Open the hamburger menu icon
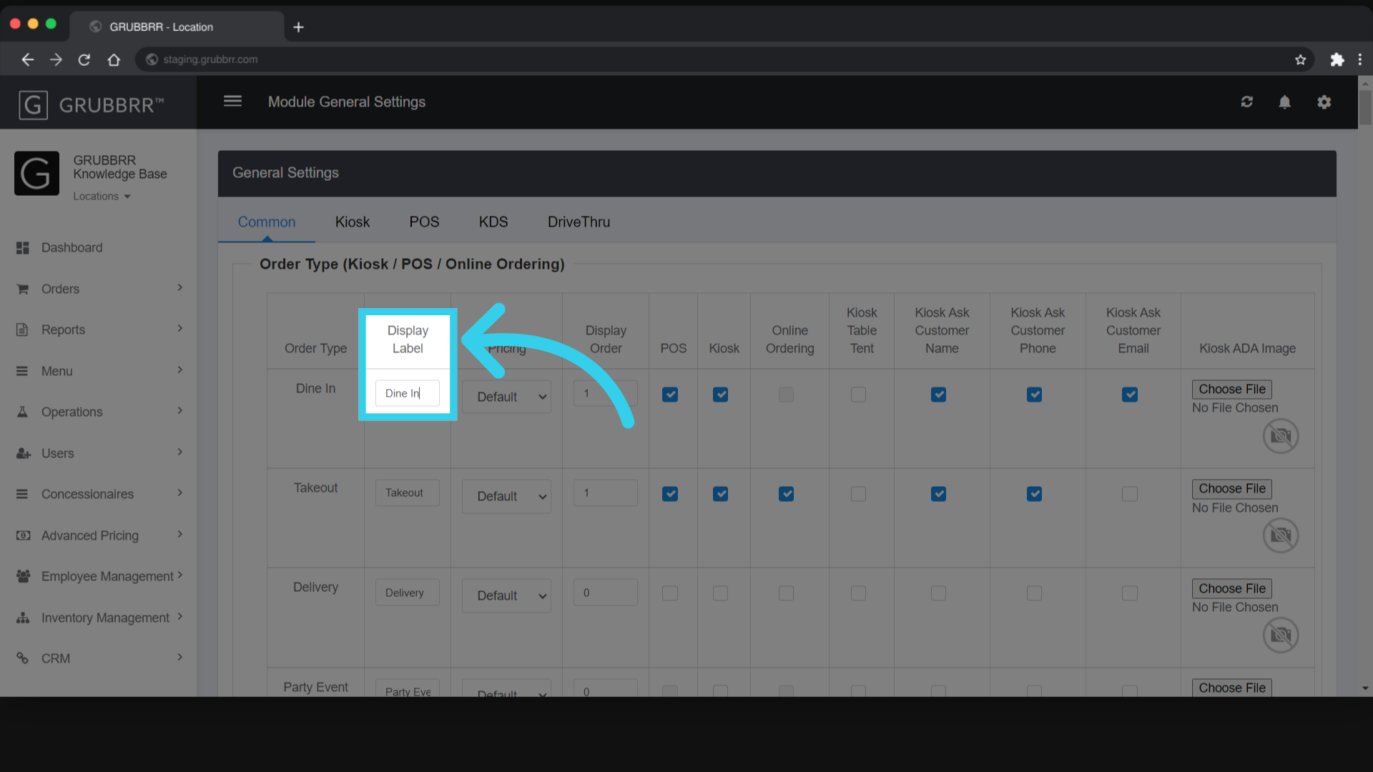The width and height of the screenshot is (1373, 772). (232, 102)
